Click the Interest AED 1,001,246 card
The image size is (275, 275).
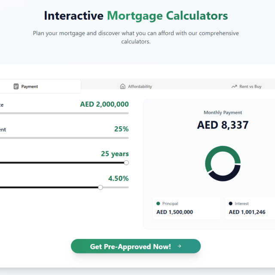tap(250, 208)
